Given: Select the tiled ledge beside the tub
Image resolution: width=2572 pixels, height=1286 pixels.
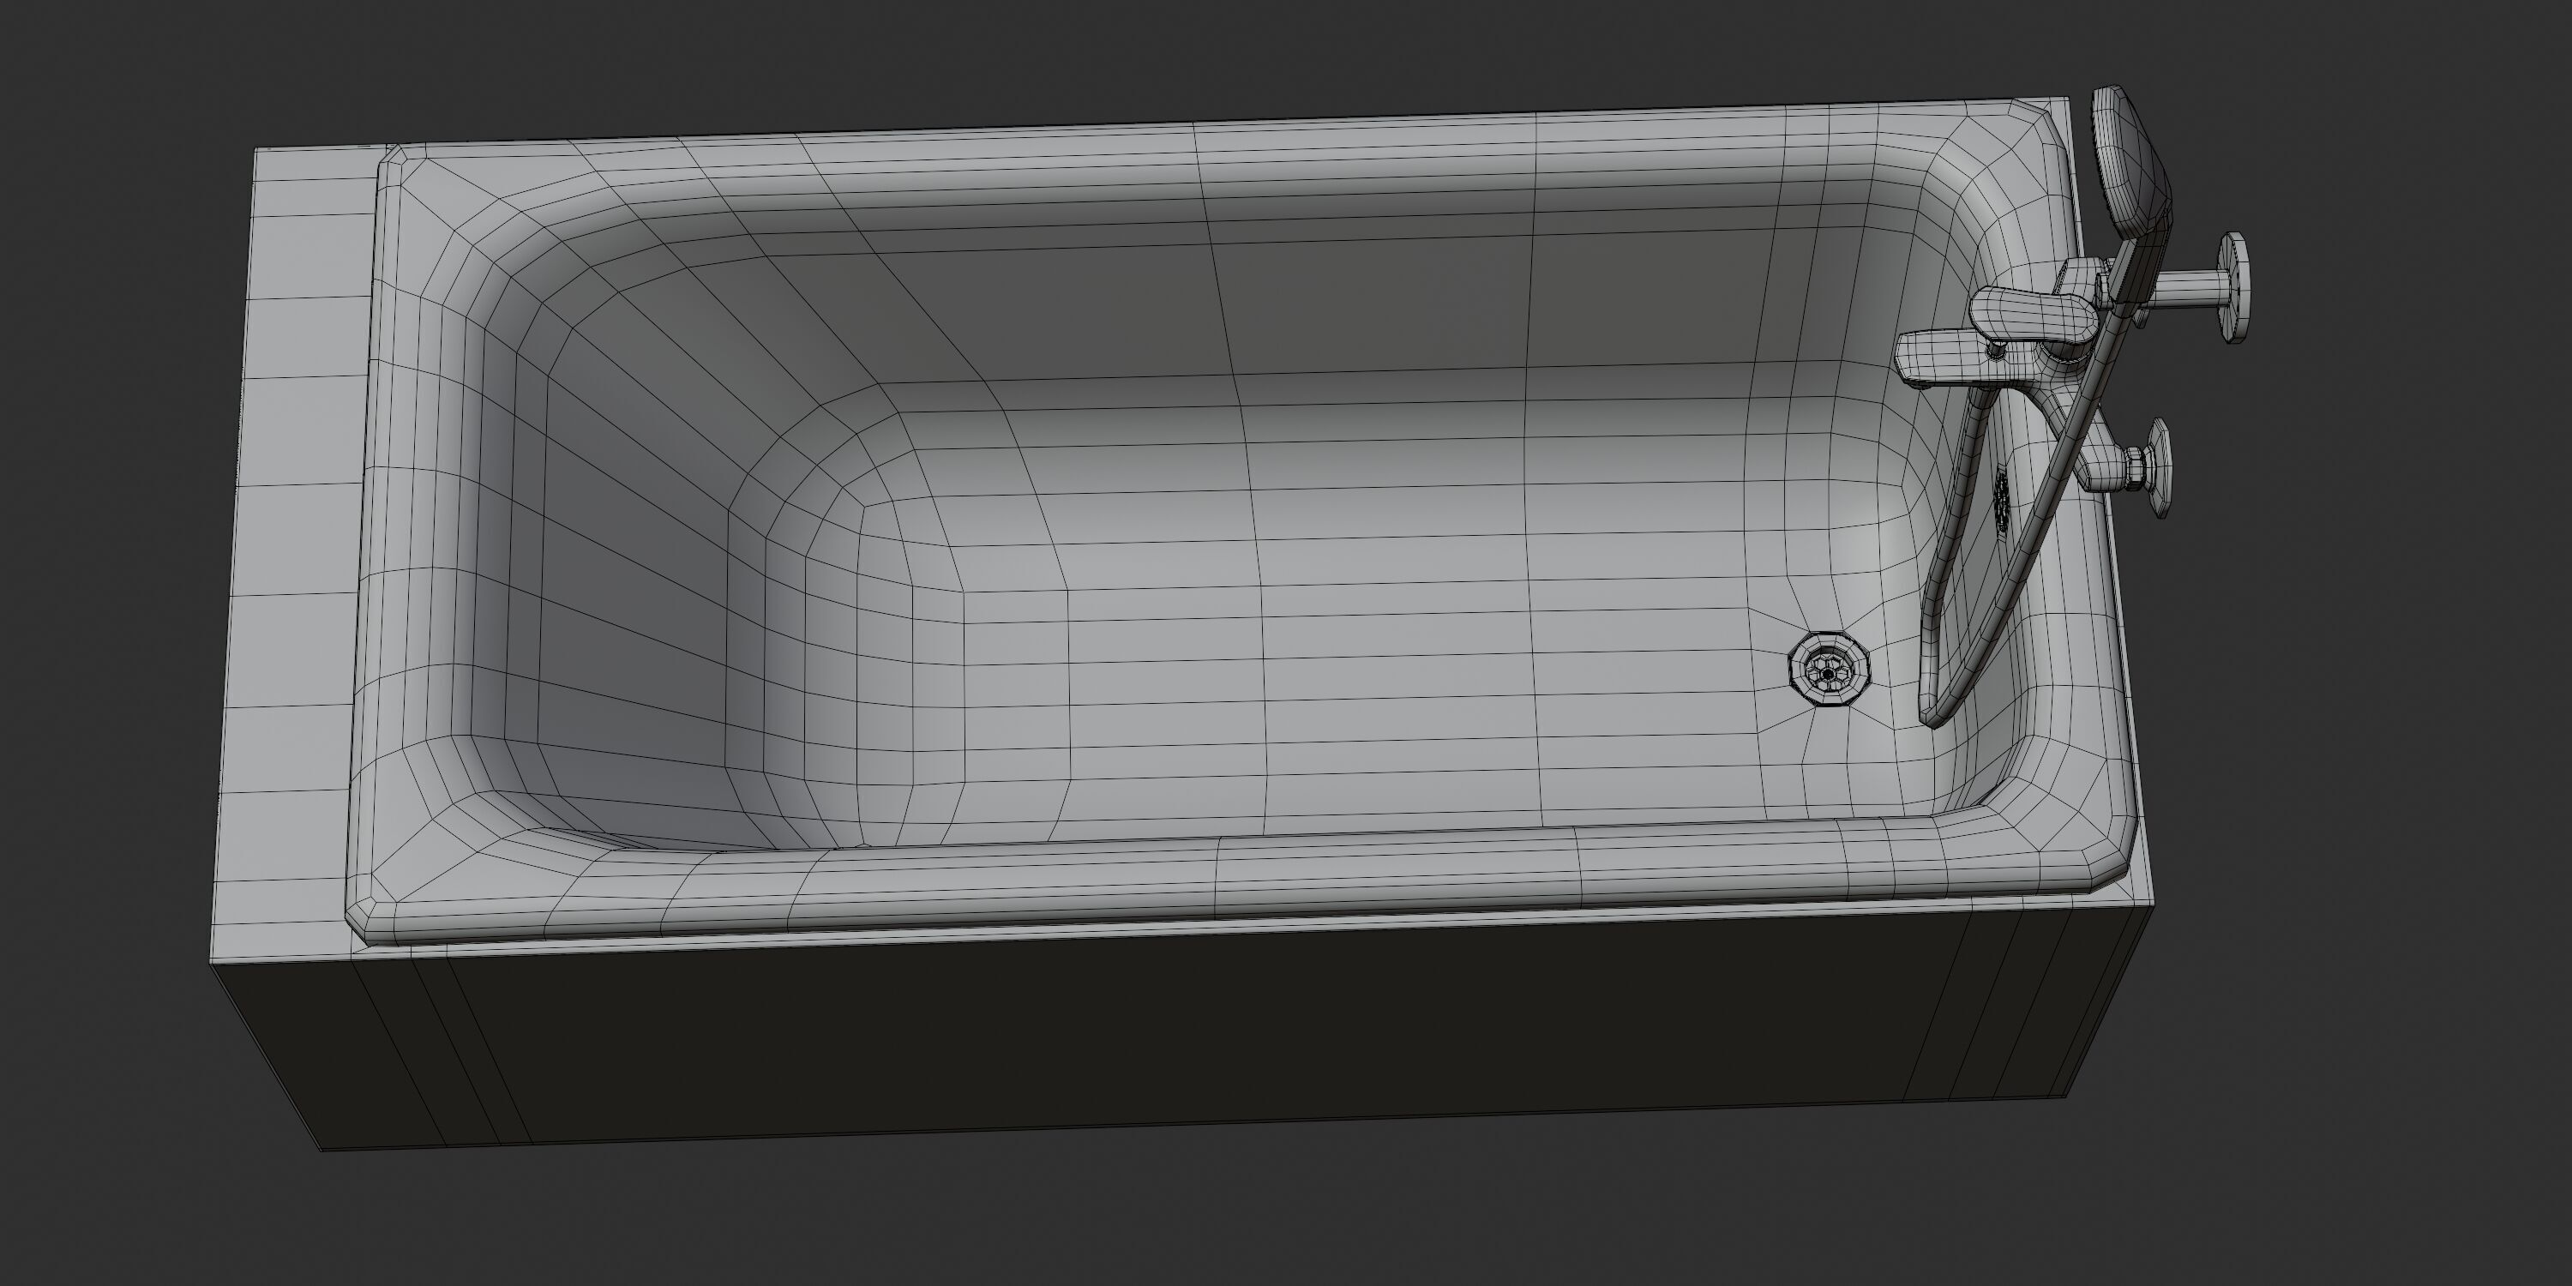Looking at the screenshot, I should coord(296,554).
